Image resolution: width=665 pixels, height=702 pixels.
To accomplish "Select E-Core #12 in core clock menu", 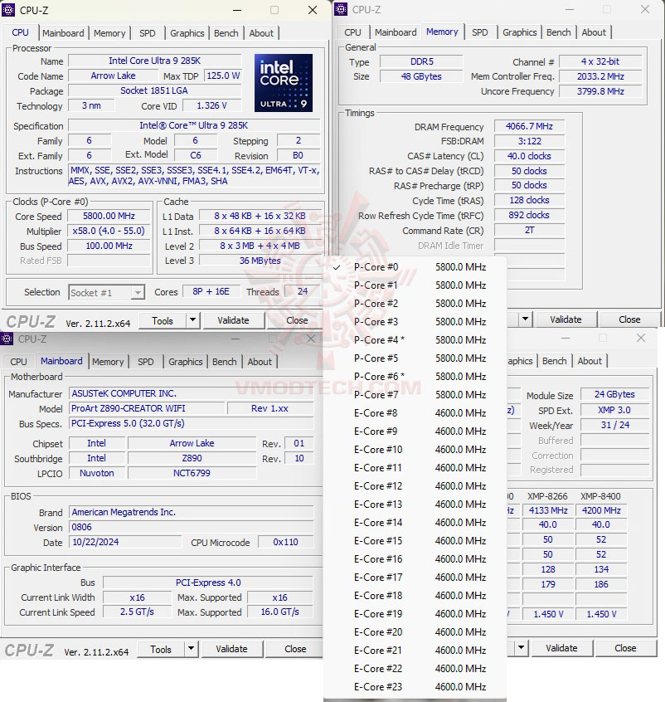I will 415,486.
